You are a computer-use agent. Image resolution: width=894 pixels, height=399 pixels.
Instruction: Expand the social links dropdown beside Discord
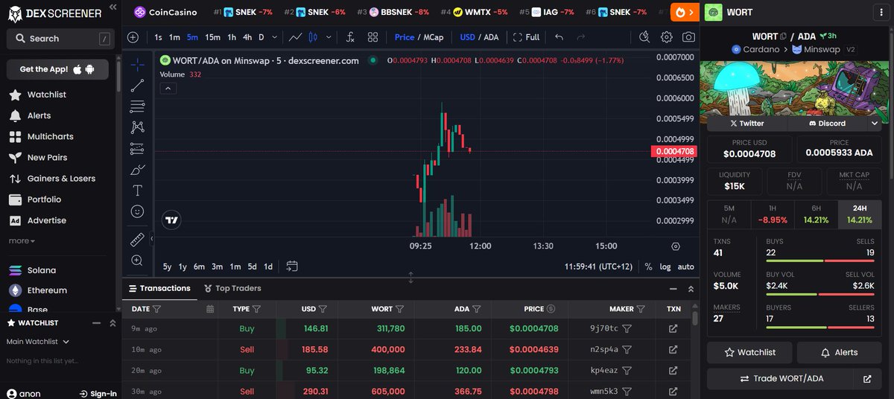[x=875, y=124]
